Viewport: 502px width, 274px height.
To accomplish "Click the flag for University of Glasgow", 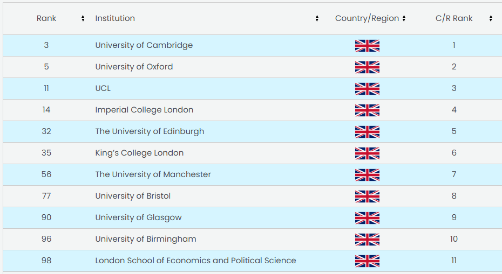I will (367, 218).
